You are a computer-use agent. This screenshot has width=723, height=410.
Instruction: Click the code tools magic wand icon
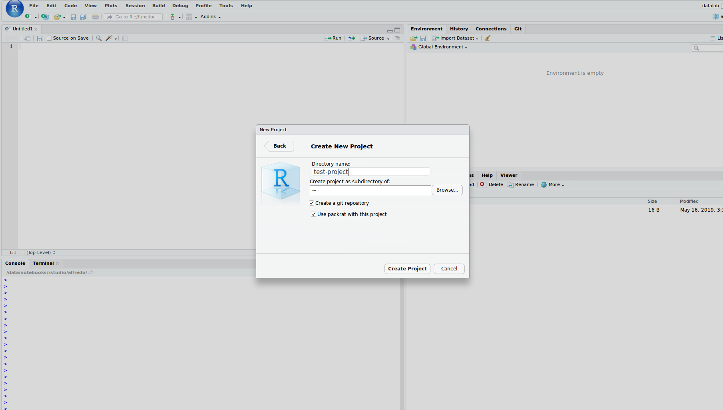tap(109, 38)
